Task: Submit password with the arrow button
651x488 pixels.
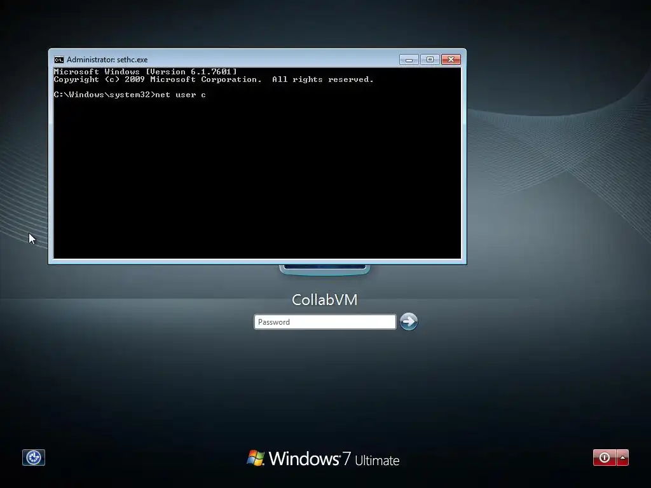Action: point(409,322)
